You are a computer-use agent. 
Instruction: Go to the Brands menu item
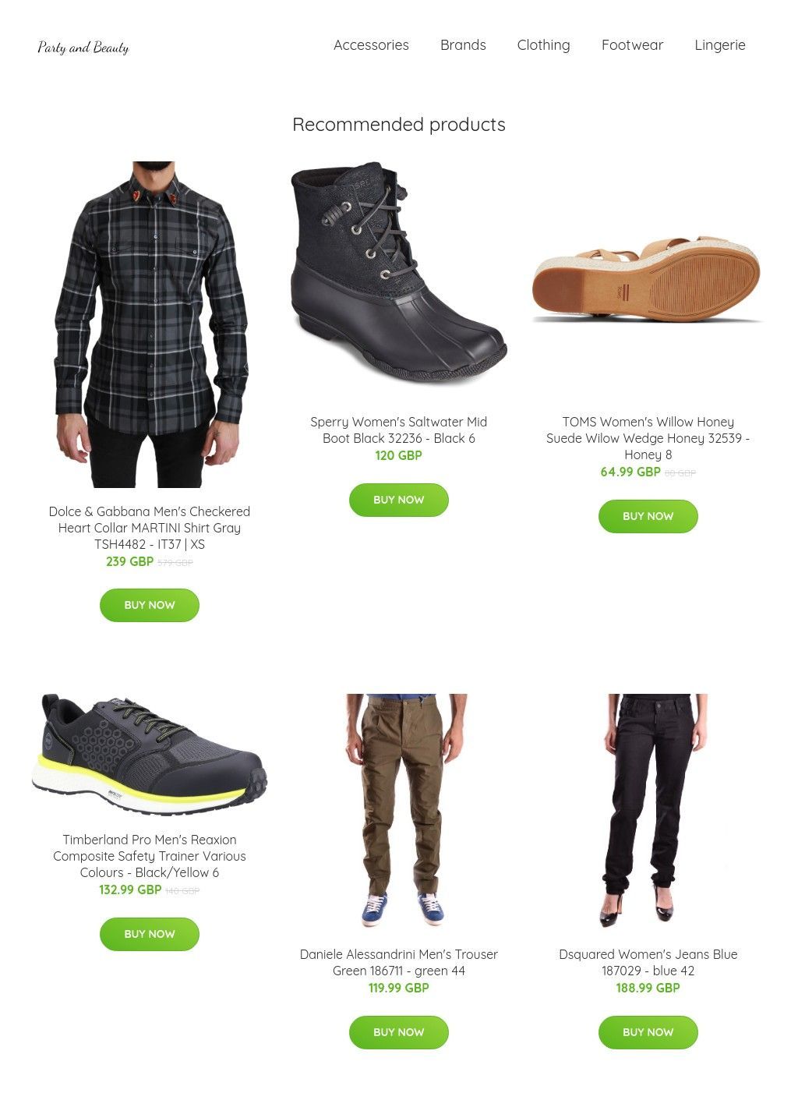click(x=463, y=45)
